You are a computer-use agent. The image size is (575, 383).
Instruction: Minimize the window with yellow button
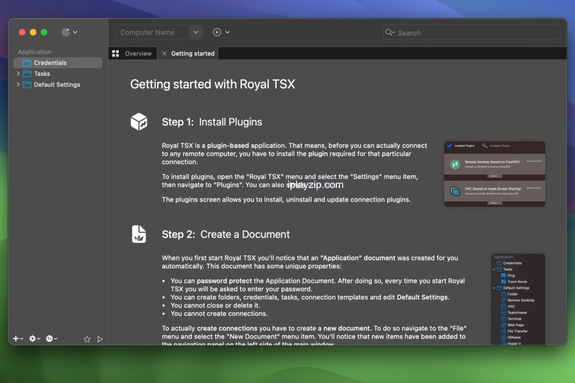(33, 32)
